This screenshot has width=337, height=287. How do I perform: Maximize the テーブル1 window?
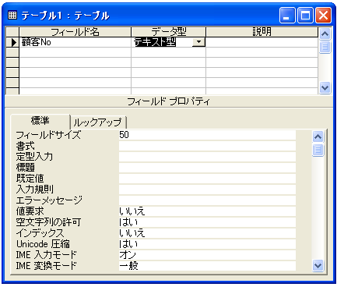305,16
